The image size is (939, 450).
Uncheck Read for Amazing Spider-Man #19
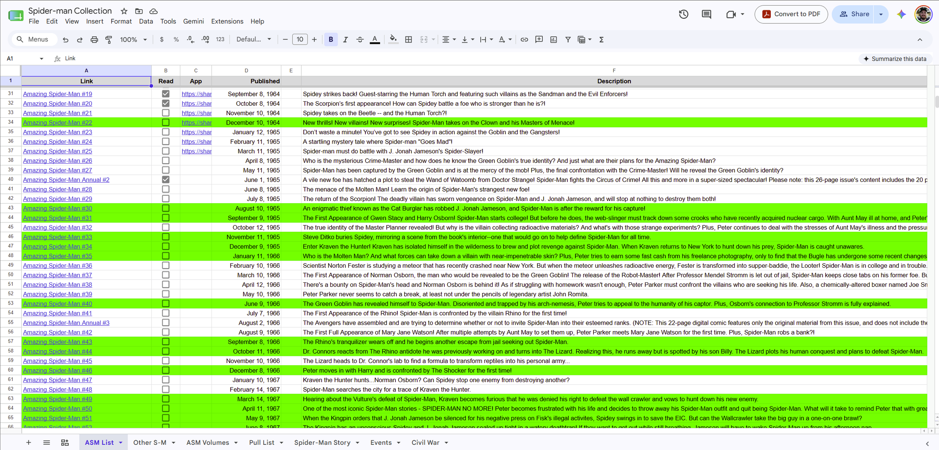[166, 94]
